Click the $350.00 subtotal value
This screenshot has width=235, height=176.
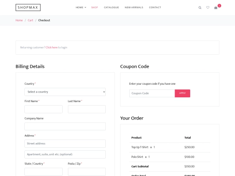(x=189, y=166)
